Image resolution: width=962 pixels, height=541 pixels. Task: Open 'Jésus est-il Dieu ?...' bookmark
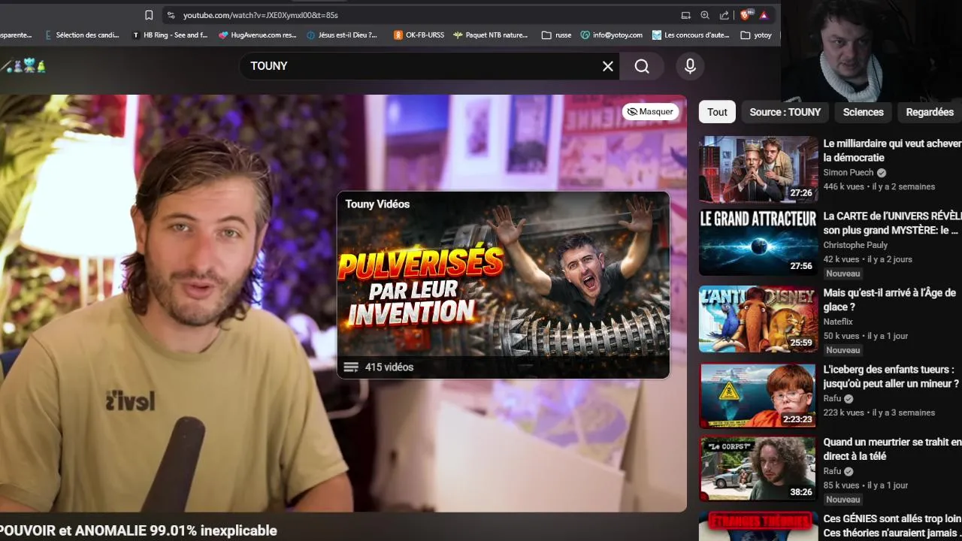click(x=343, y=35)
